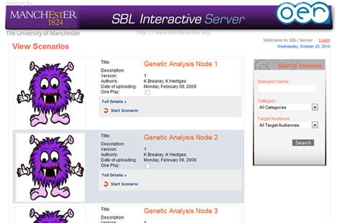Image resolution: width=339 pixels, height=223 pixels.
Task: Click Node 1 upload date 'Monday, February 09, 2009'
Action: (170, 86)
